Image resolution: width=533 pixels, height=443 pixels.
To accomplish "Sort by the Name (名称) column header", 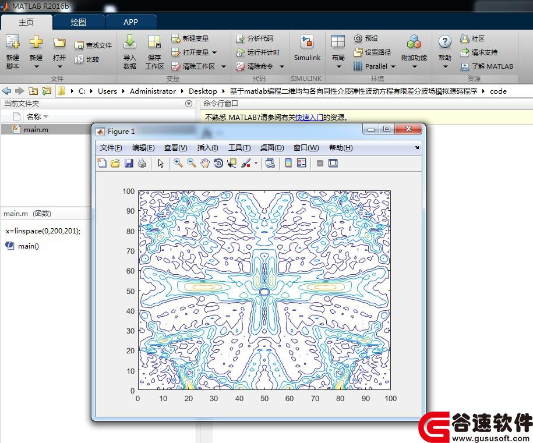I will coord(34,117).
